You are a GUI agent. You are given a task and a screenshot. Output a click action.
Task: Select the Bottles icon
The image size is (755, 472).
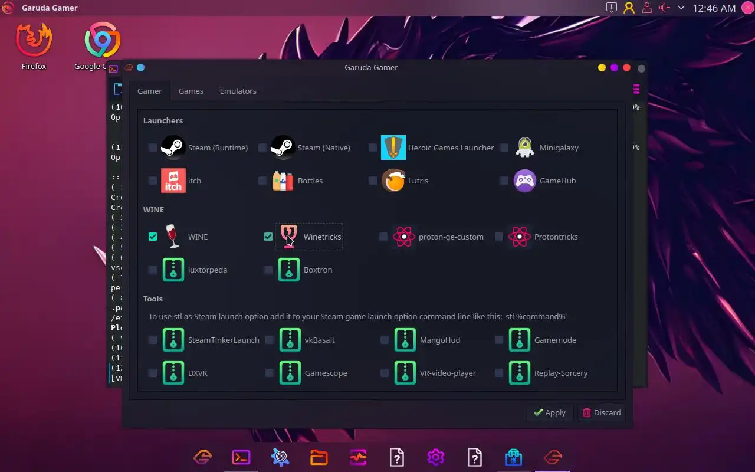point(283,181)
